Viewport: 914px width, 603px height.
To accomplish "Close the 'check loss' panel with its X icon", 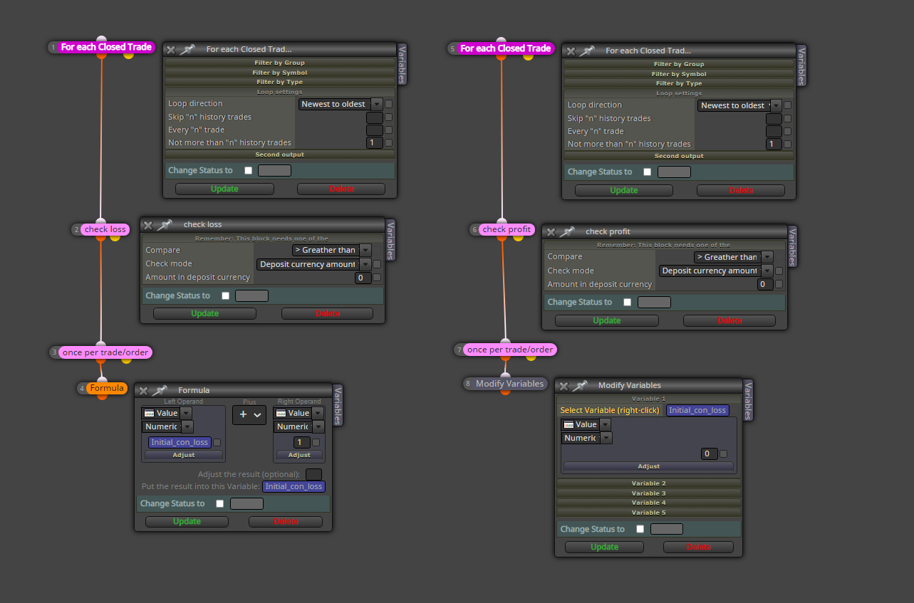I will pos(148,225).
